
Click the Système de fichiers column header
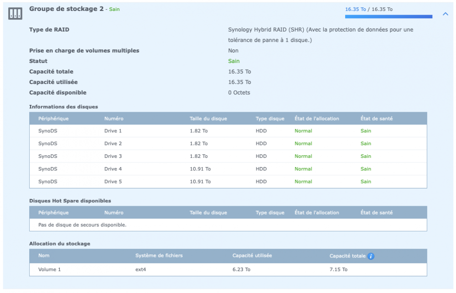tap(159, 256)
